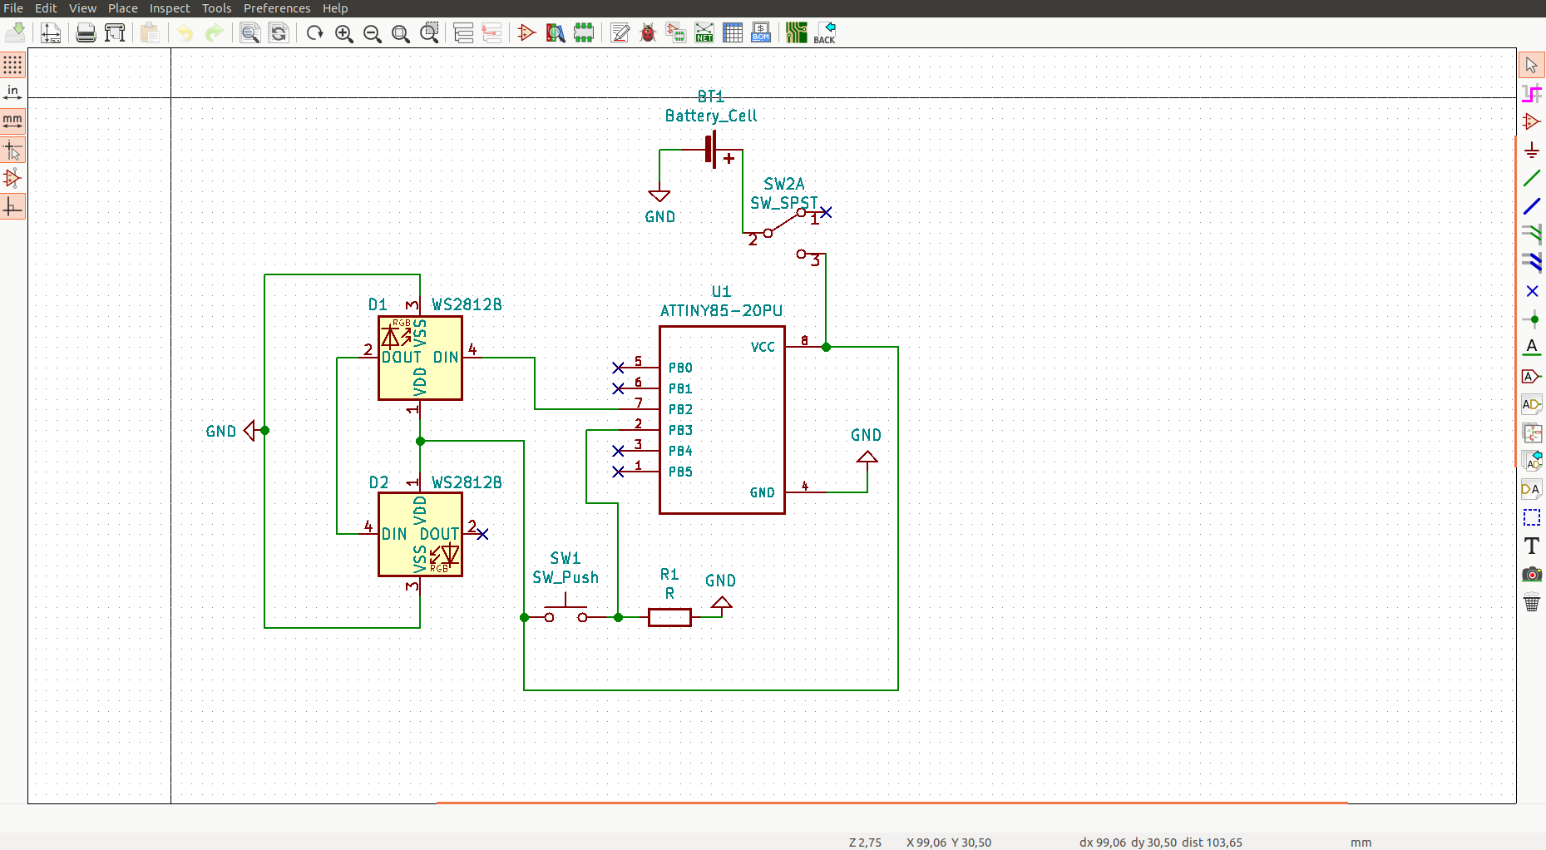1546x850 pixels.
Task: Assign footprints to symbols
Action: pos(676,32)
